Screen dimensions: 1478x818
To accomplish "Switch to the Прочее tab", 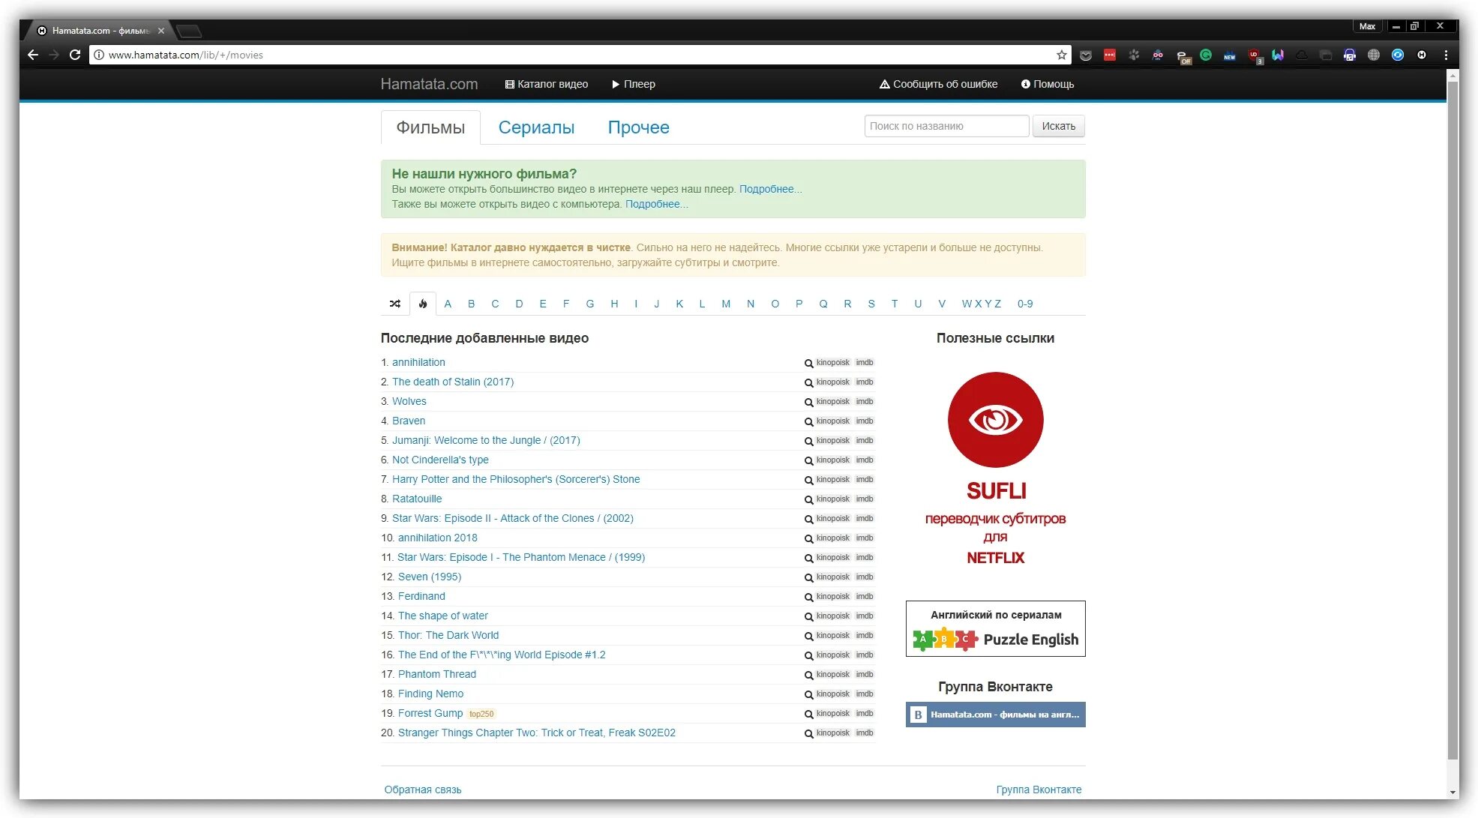I will 638,127.
